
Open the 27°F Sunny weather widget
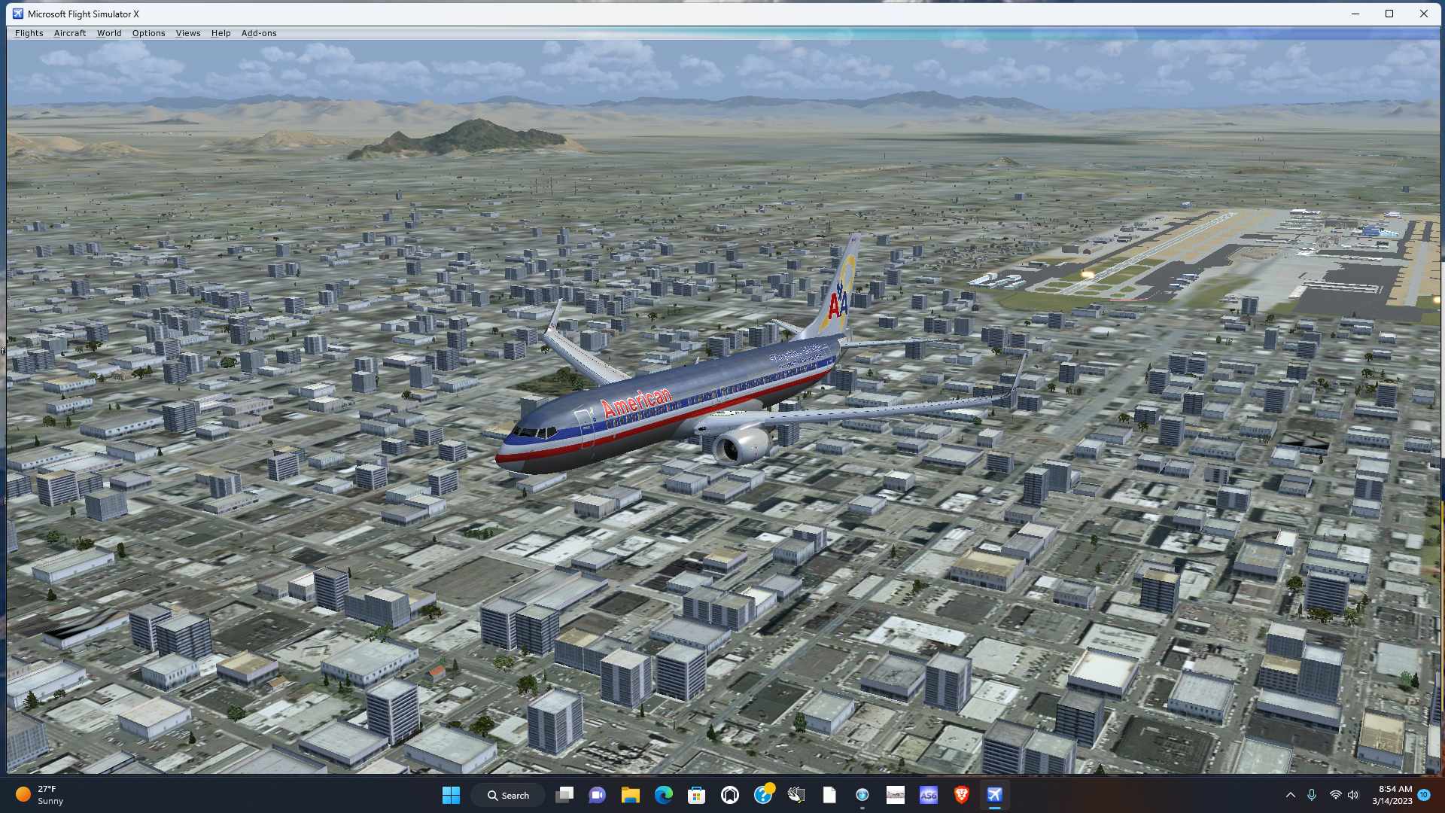[x=41, y=795]
